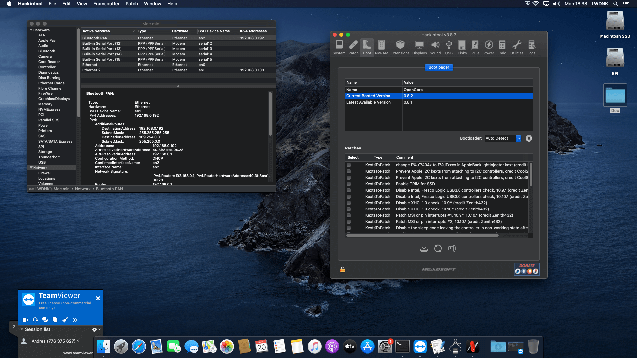Click the round info button beside Bootloader dropdown
637x358 pixels.
coord(529,138)
